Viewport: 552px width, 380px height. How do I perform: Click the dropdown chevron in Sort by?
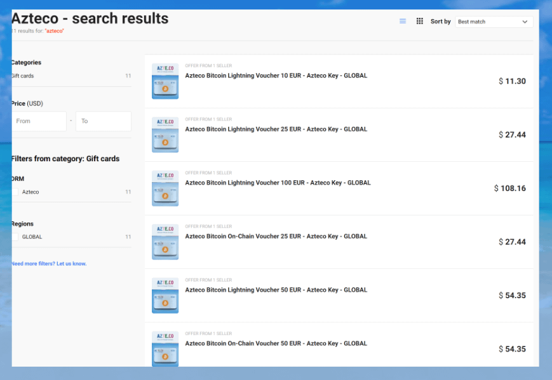coord(525,22)
